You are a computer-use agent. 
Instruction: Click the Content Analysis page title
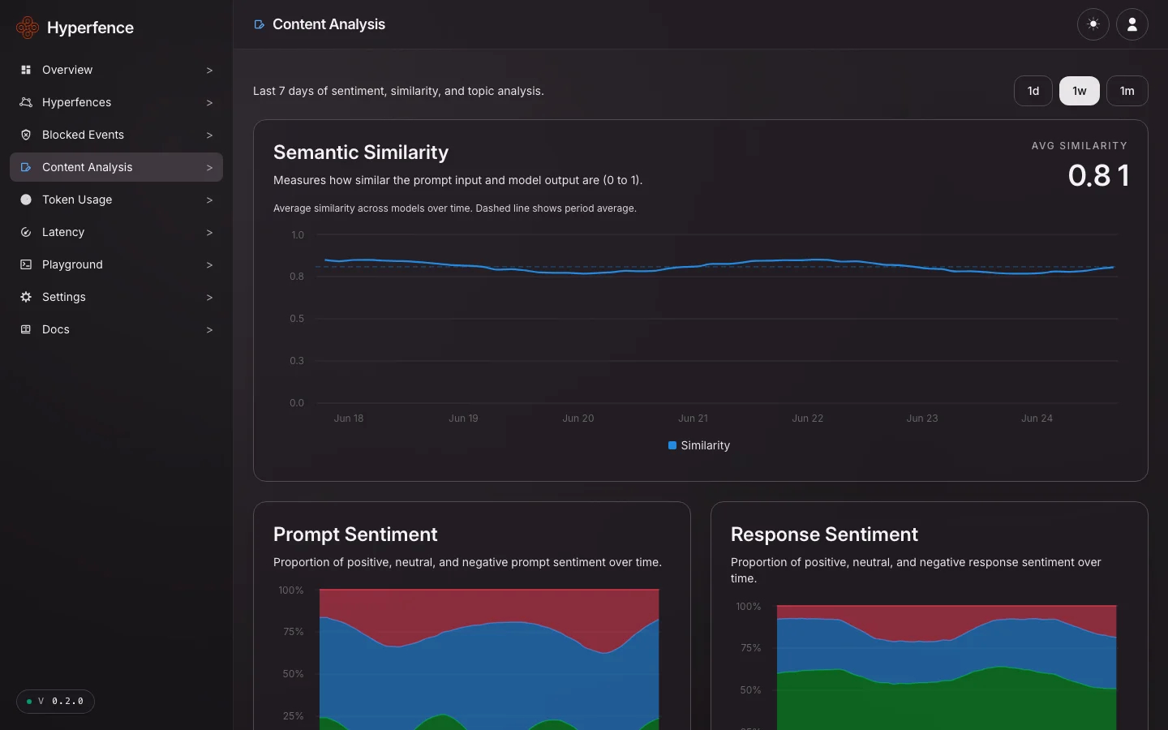(x=328, y=24)
